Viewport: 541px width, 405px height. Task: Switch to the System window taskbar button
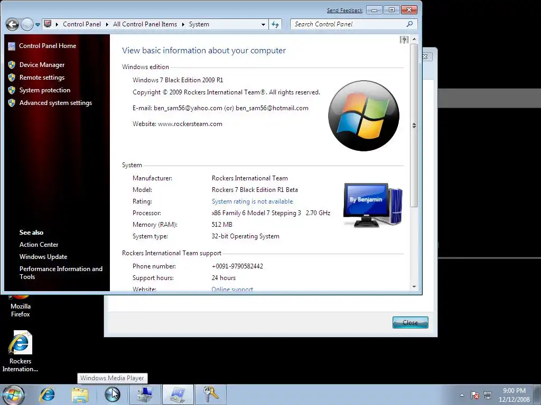[x=178, y=394]
